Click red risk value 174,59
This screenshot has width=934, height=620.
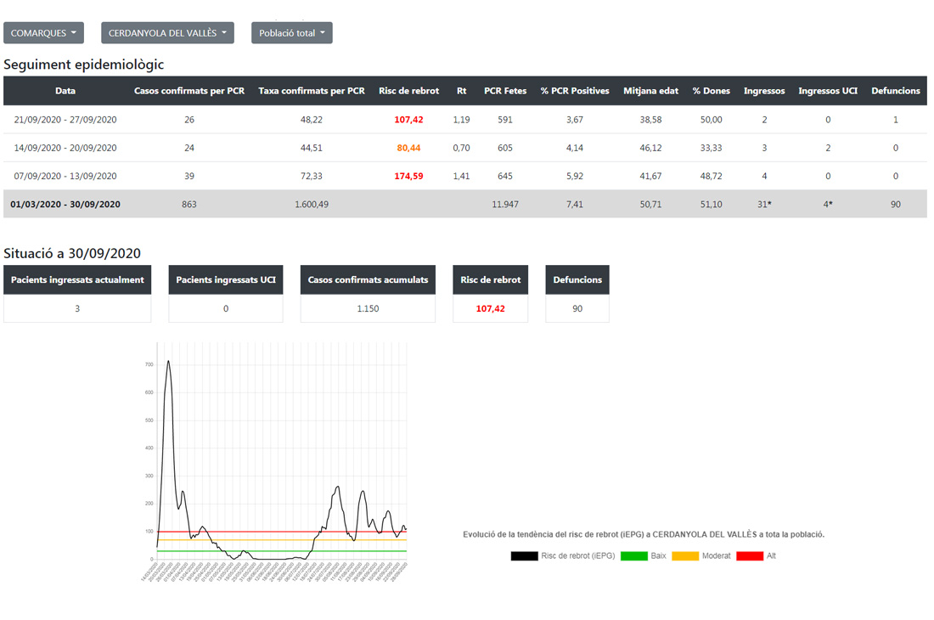tap(408, 177)
